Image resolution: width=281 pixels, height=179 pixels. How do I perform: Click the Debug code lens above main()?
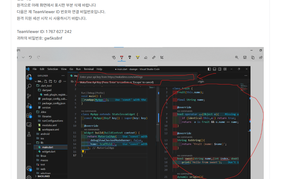click(91, 93)
